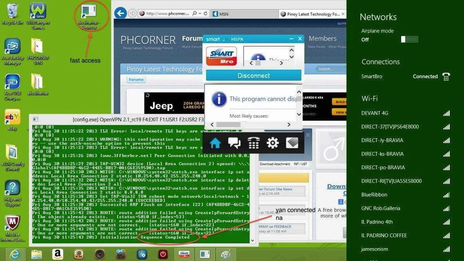The width and height of the screenshot is (464, 261).
Task: Click Internet Explorer in the taskbar
Action: [x=15, y=254]
